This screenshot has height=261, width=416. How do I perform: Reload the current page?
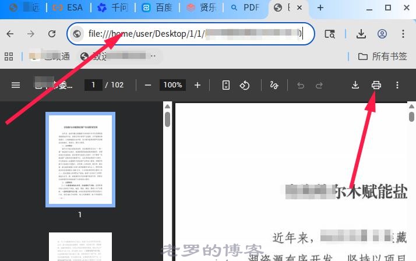(x=52, y=34)
